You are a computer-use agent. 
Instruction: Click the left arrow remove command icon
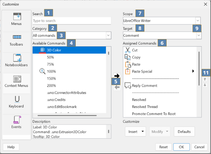click(x=117, y=88)
